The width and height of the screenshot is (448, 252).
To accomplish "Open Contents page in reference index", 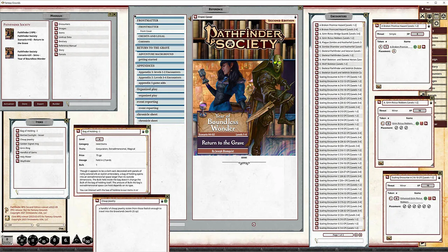I will point(161,42).
